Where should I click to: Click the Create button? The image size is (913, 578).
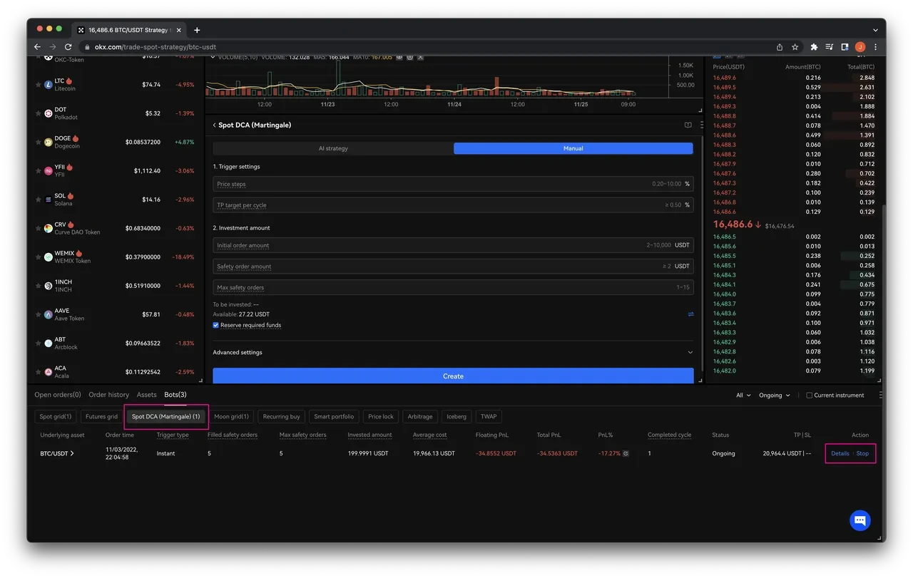(453, 376)
